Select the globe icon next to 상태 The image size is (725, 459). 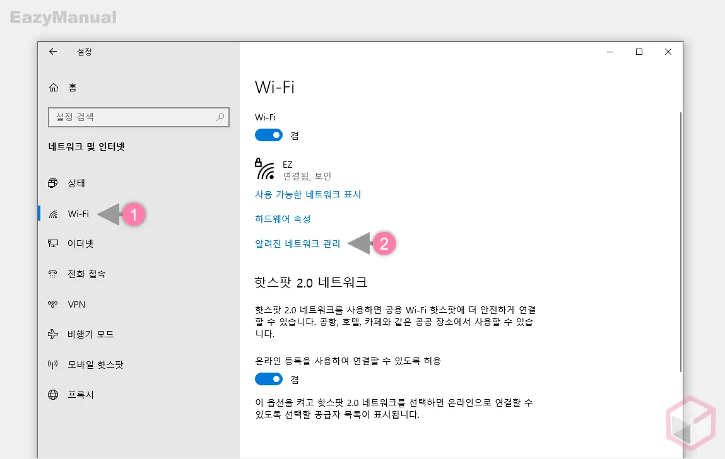coord(54,183)
